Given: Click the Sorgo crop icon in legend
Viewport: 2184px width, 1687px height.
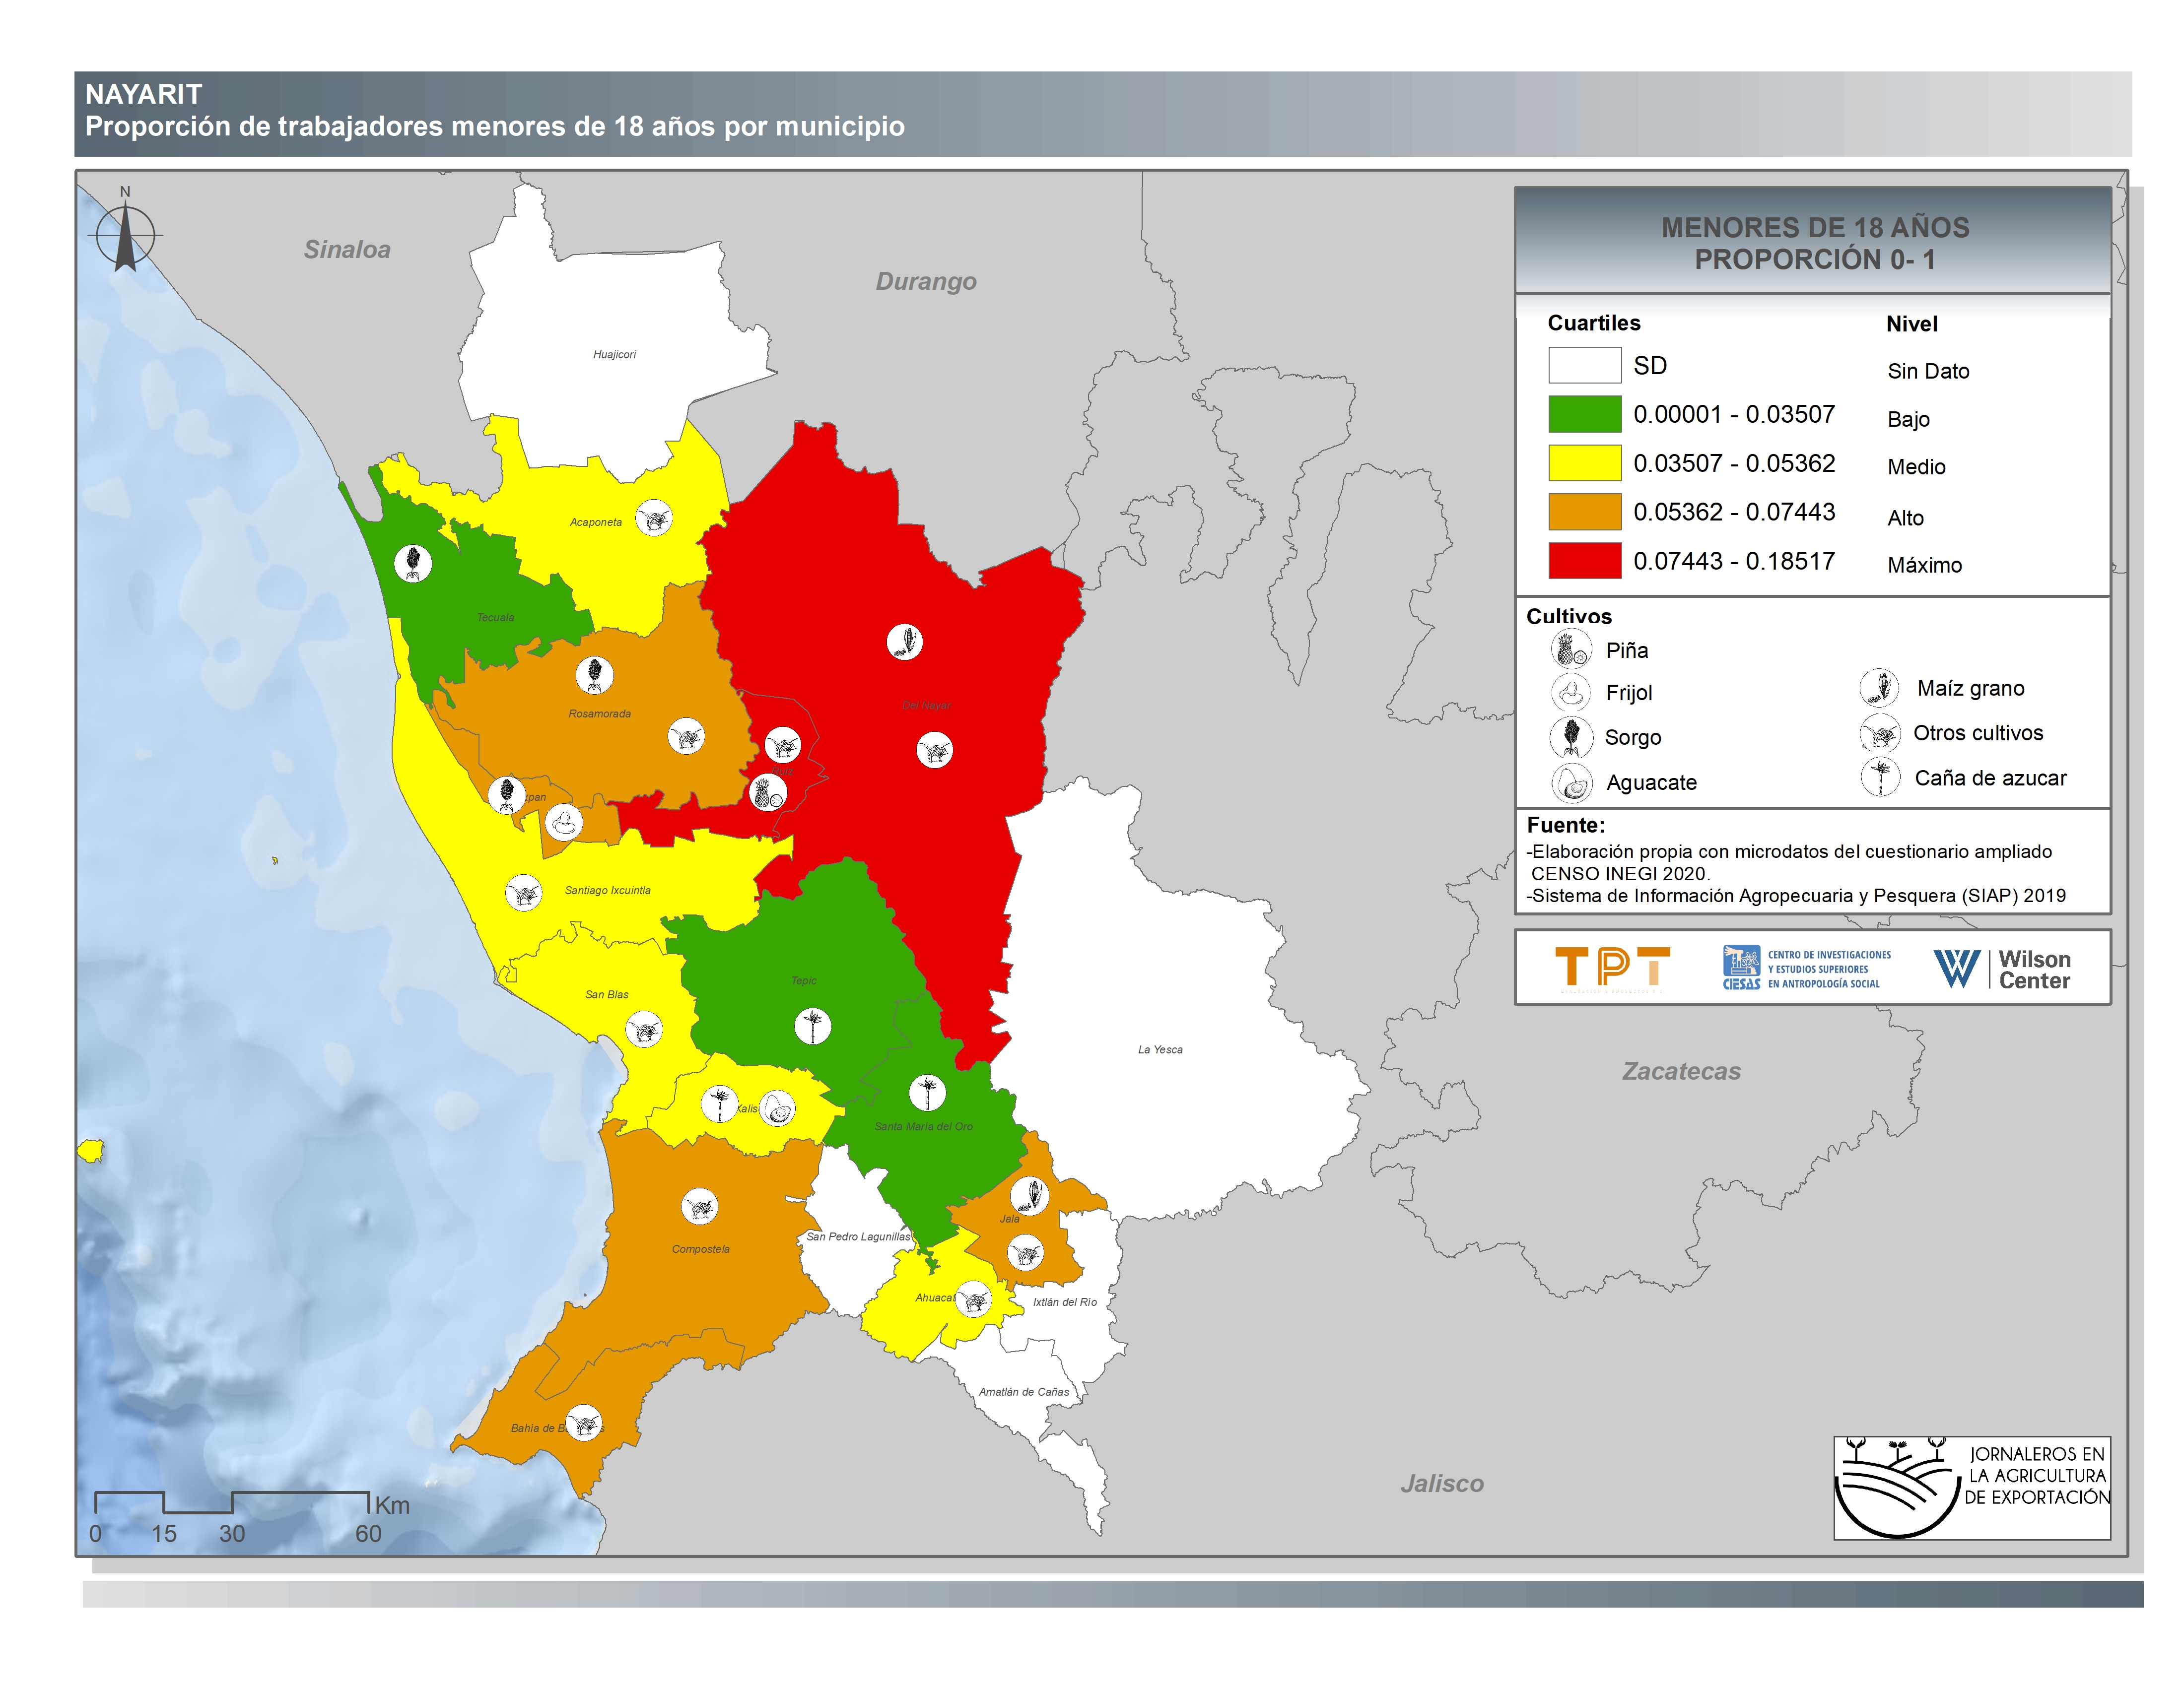Looking at the screenshot, I should (1571, 736).
